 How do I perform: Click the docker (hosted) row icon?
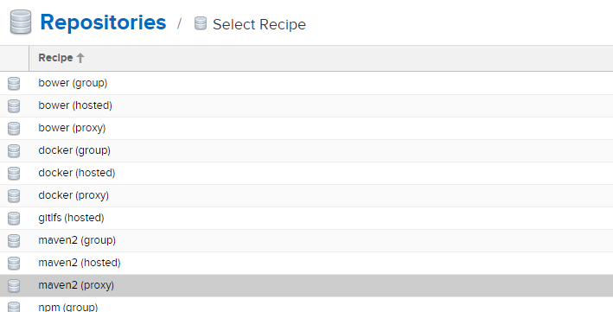[x=14, y=173]
